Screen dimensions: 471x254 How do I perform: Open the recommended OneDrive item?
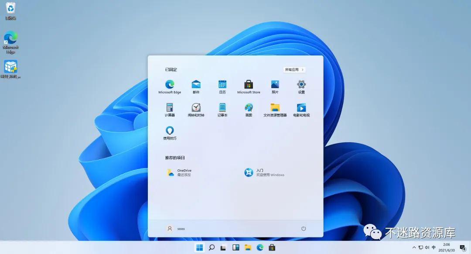click(179, 172)
